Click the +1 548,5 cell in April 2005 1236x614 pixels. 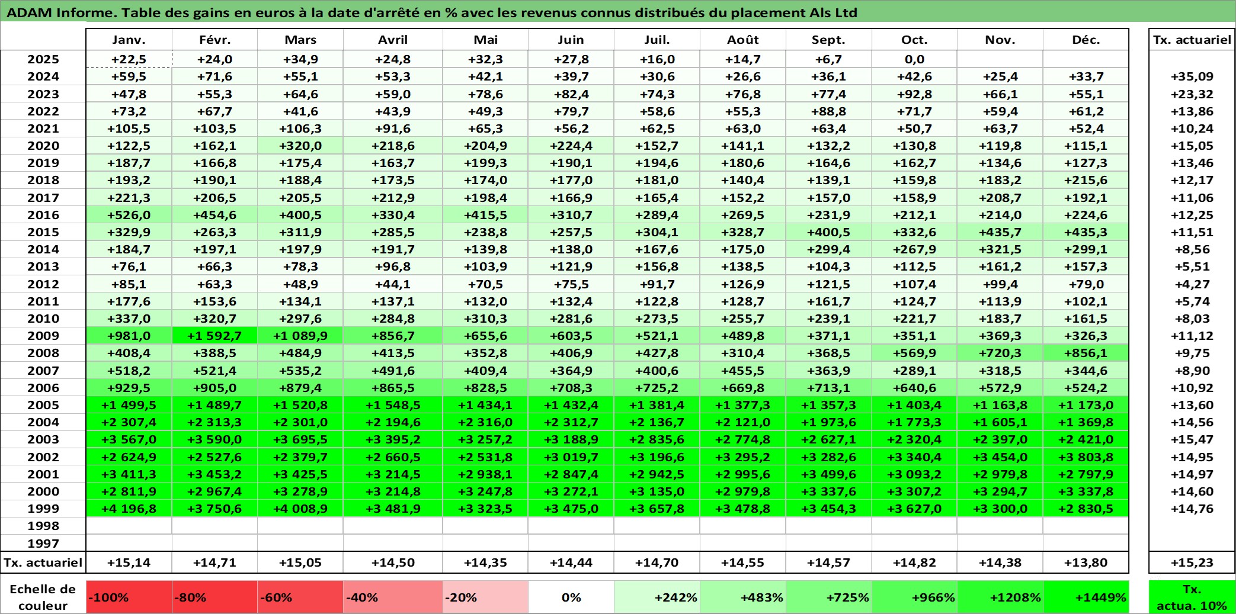[x=393, y=405]
